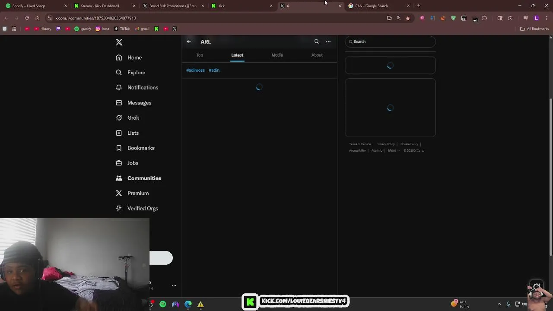This screenshot has height=311, width=553.
Task: Open the Privacy Policy link
Action: point(385,144)
